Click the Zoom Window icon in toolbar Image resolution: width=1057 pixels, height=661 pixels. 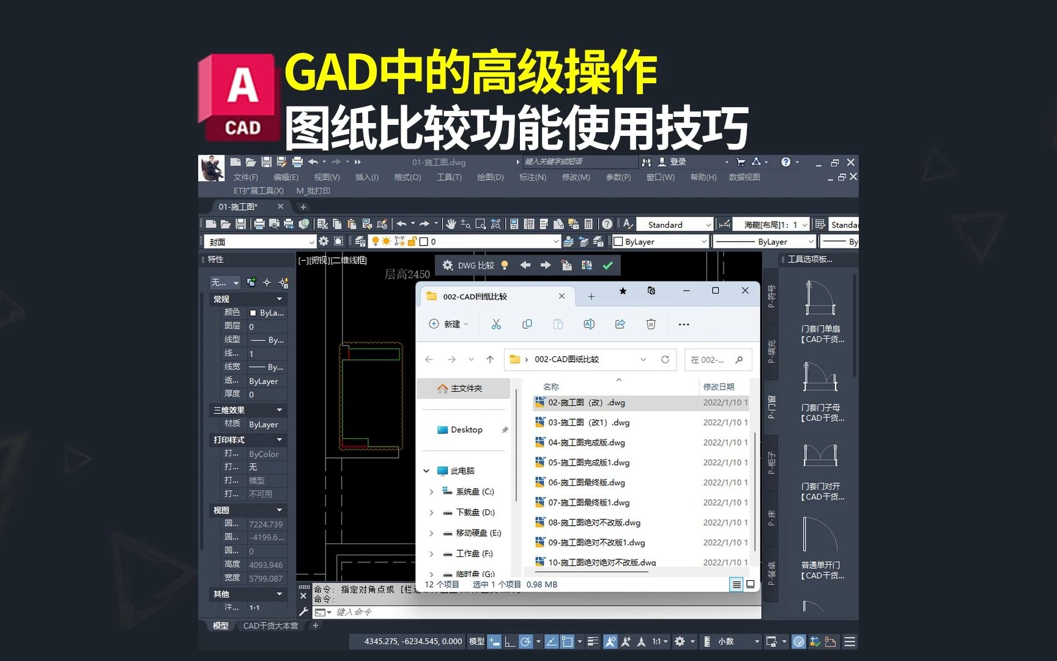coord(481,224)
